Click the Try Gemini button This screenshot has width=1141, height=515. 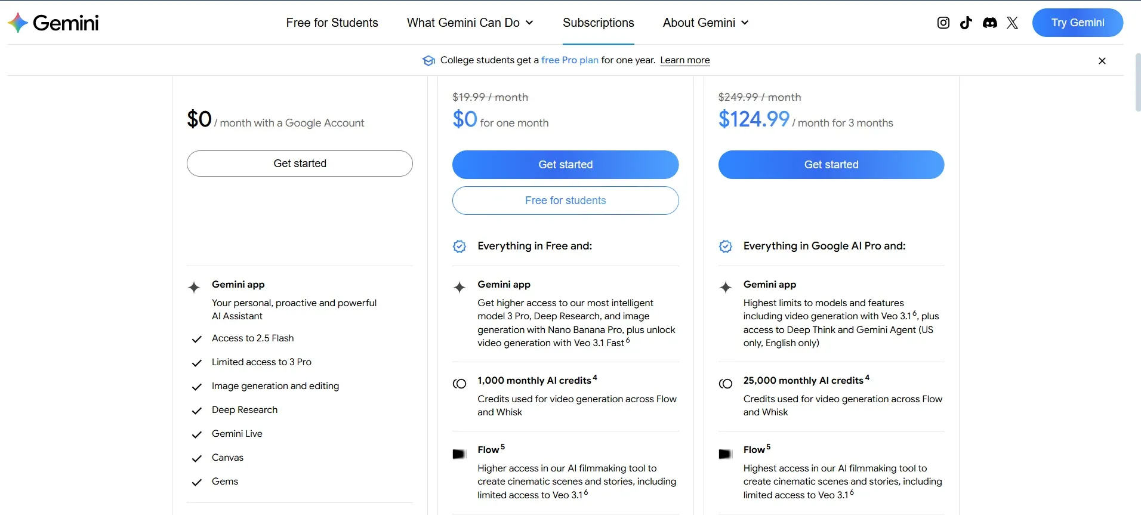1078,22
